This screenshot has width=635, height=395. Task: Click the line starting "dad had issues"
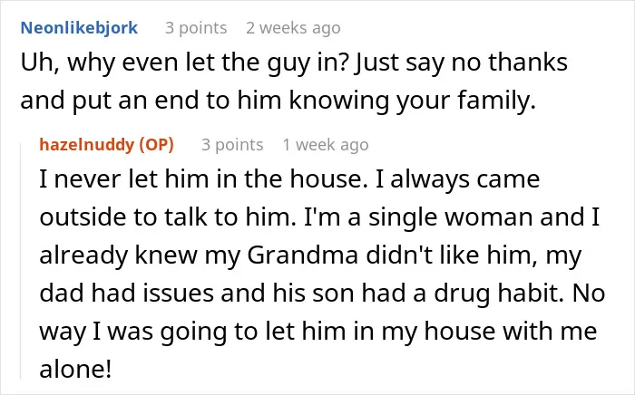pos(322,294)
